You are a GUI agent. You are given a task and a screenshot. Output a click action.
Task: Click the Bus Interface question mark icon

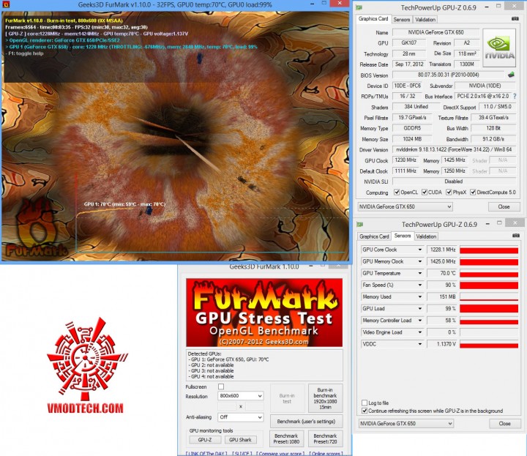pos(515,96)
